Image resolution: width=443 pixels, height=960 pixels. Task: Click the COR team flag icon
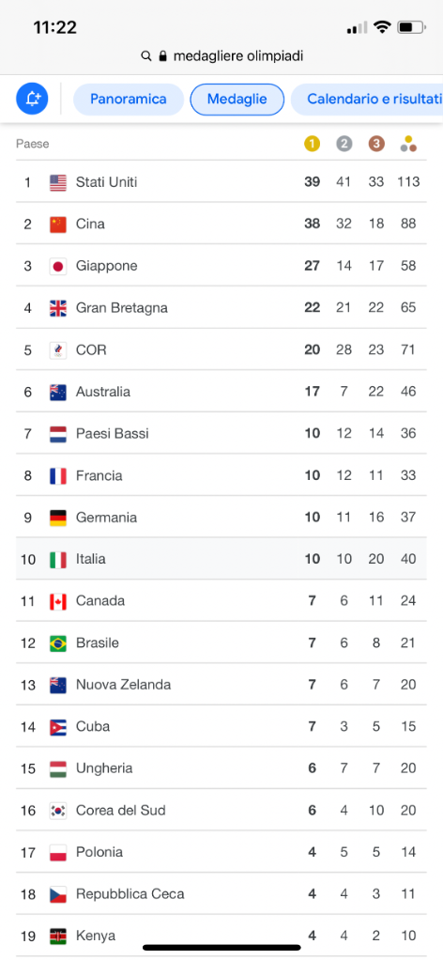point(58,350)
